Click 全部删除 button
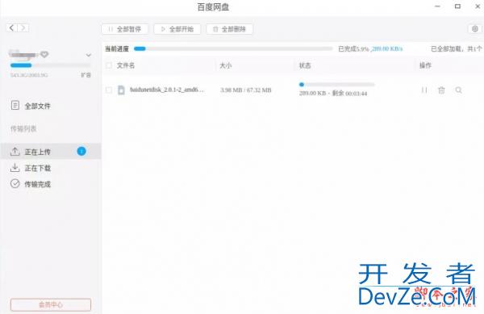The image size is (484, 314). [x=229, y=29]
